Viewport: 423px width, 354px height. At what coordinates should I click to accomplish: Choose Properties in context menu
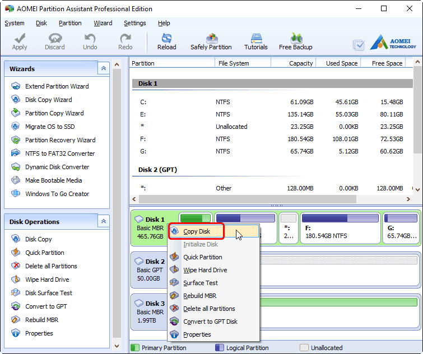pyautogui.click(x=213, y=334)
